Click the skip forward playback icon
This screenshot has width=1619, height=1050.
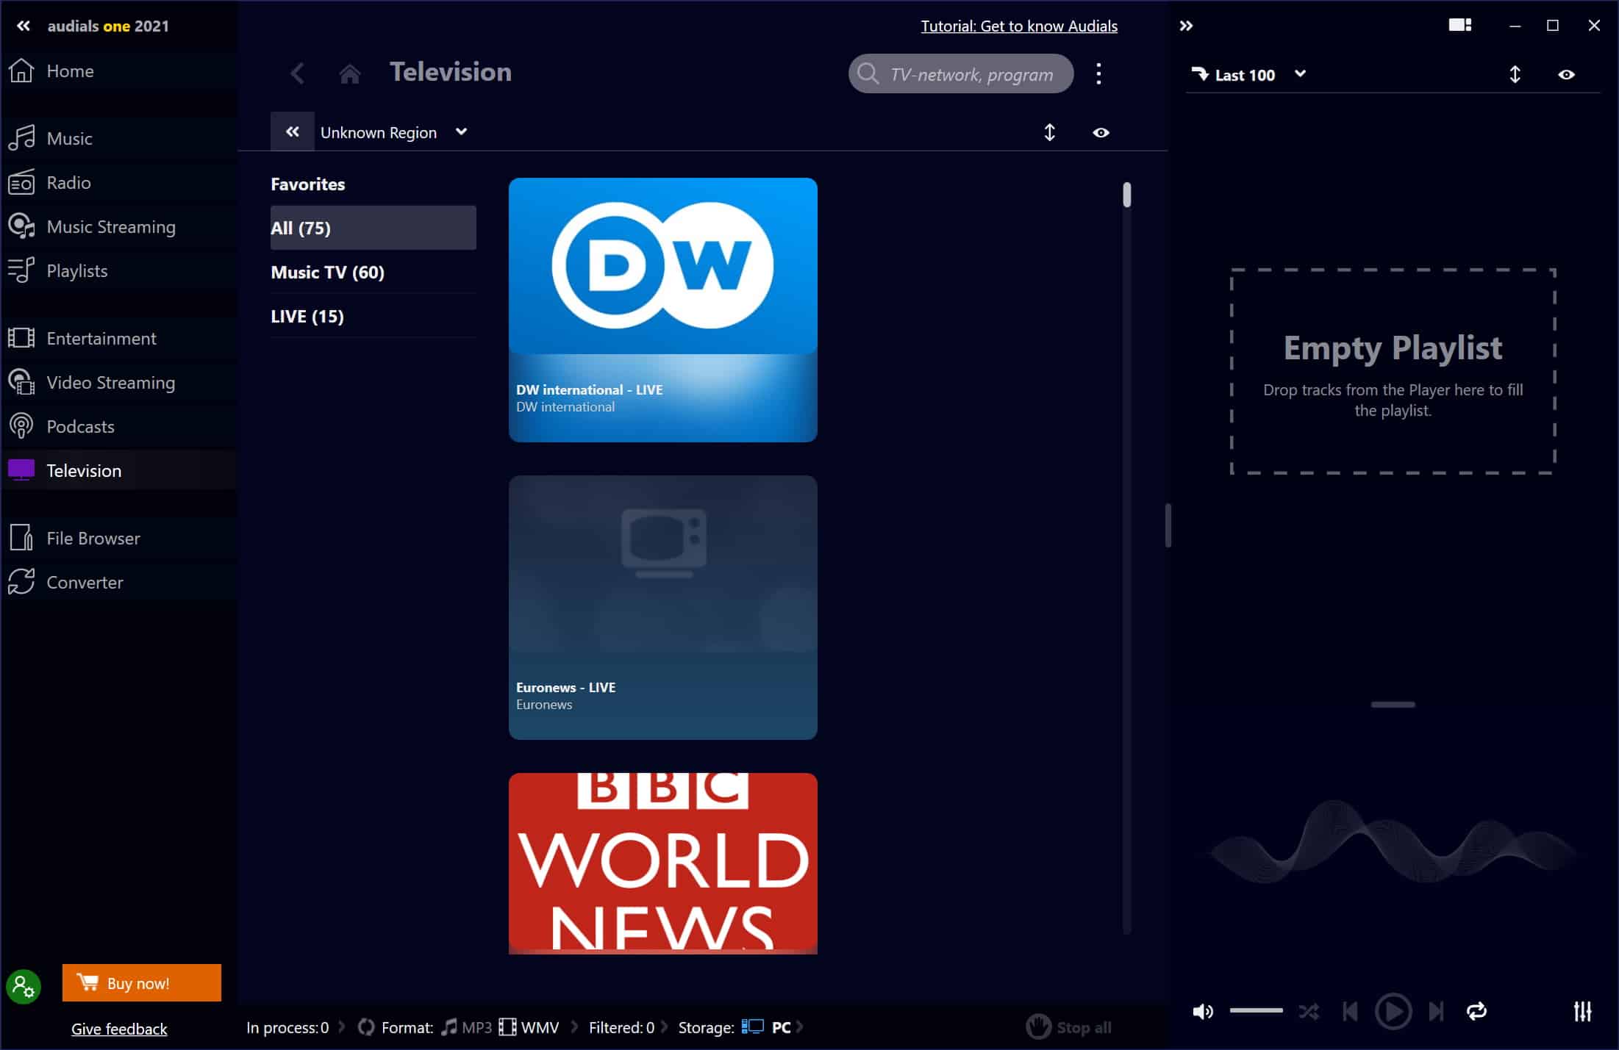point(1436,1011)
